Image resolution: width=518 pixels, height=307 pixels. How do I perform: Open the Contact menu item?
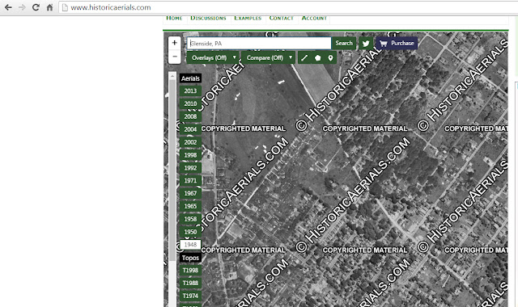tap(281, 18)
